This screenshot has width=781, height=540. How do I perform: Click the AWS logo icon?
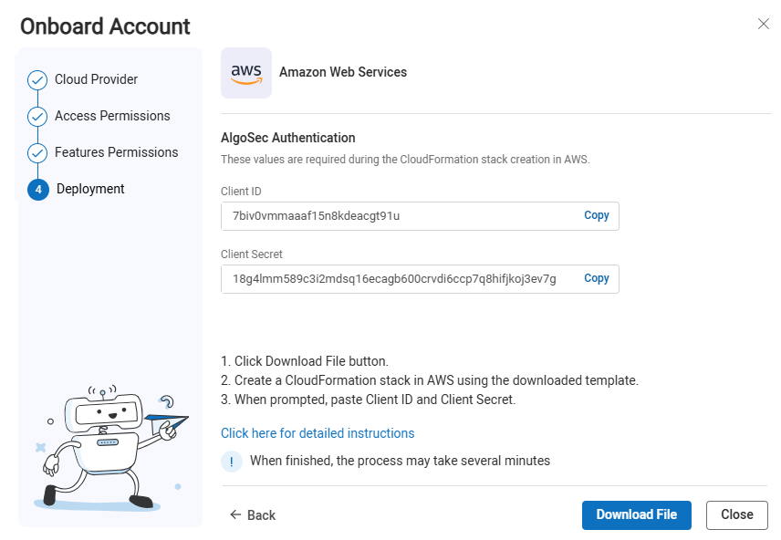246,73
